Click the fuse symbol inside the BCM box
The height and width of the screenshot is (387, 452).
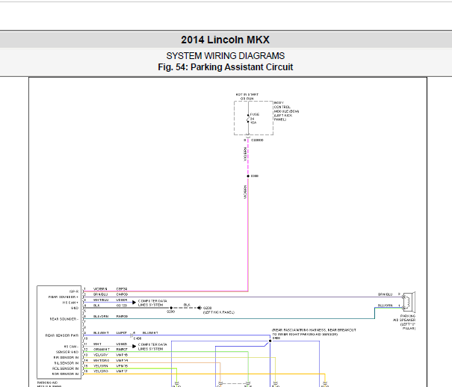tap(248, 119)
